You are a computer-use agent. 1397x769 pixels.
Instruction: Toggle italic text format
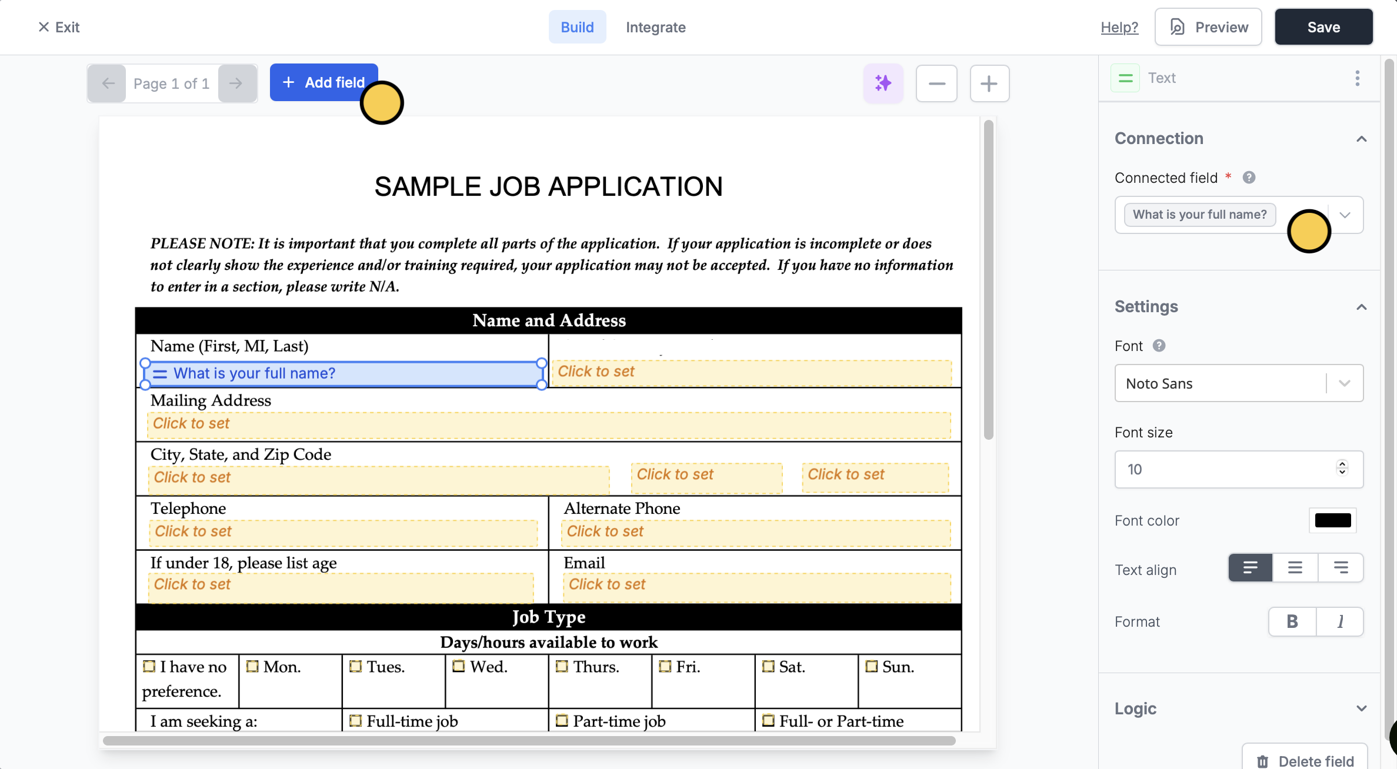click(x=1340, y=621)
